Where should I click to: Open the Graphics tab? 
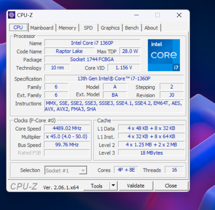(x=110, y=28)
